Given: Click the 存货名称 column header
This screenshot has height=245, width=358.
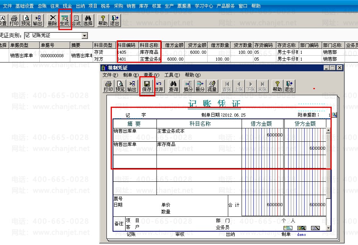Looking at the screenshot, I should (x=287, y=45).
